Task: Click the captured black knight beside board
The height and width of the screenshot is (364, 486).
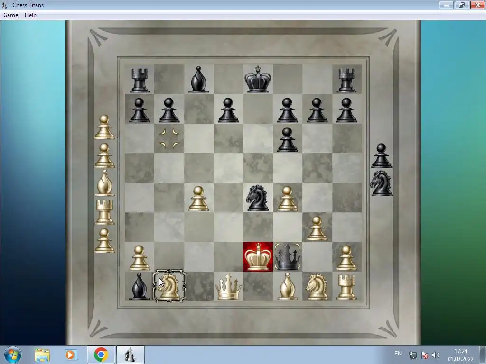Action: (381, 183)
